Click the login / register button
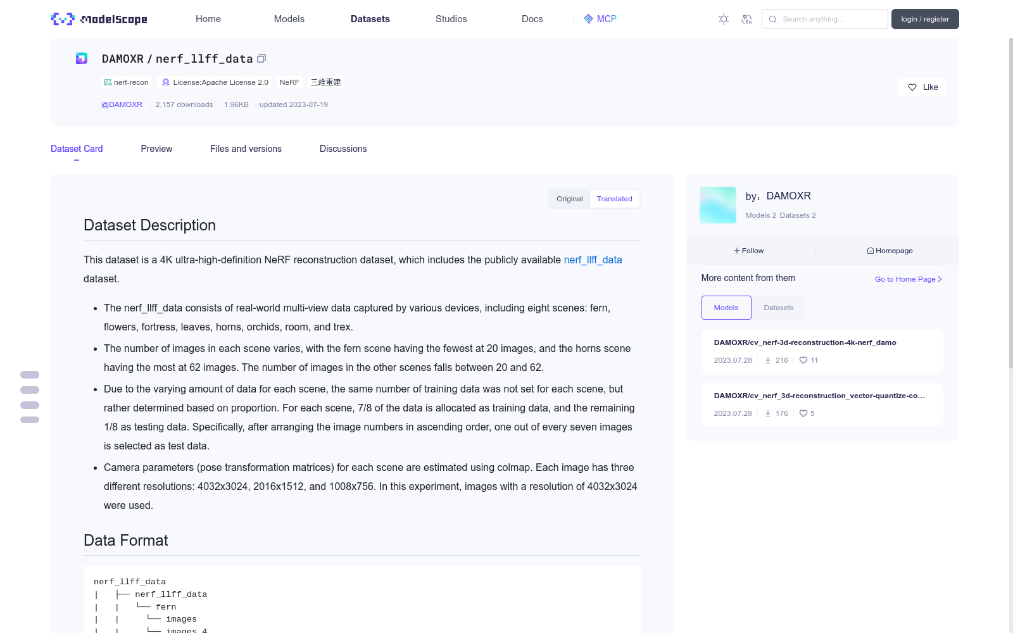1013x633 pixels. pyautogui.click(x=925, y=19)
